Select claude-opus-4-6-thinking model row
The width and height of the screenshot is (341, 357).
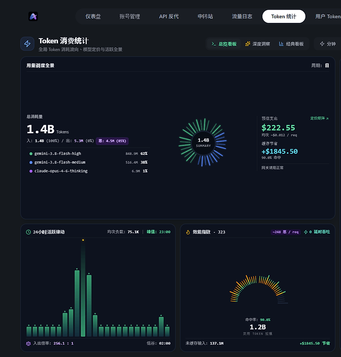89,171
